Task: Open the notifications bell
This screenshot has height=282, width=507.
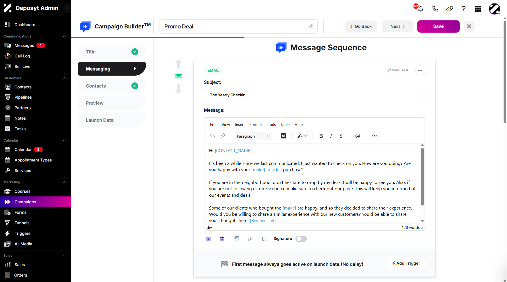Action: (x=421, y=9)
